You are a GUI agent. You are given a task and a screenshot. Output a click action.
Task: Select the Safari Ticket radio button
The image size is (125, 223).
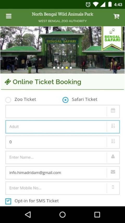(65, 100)
